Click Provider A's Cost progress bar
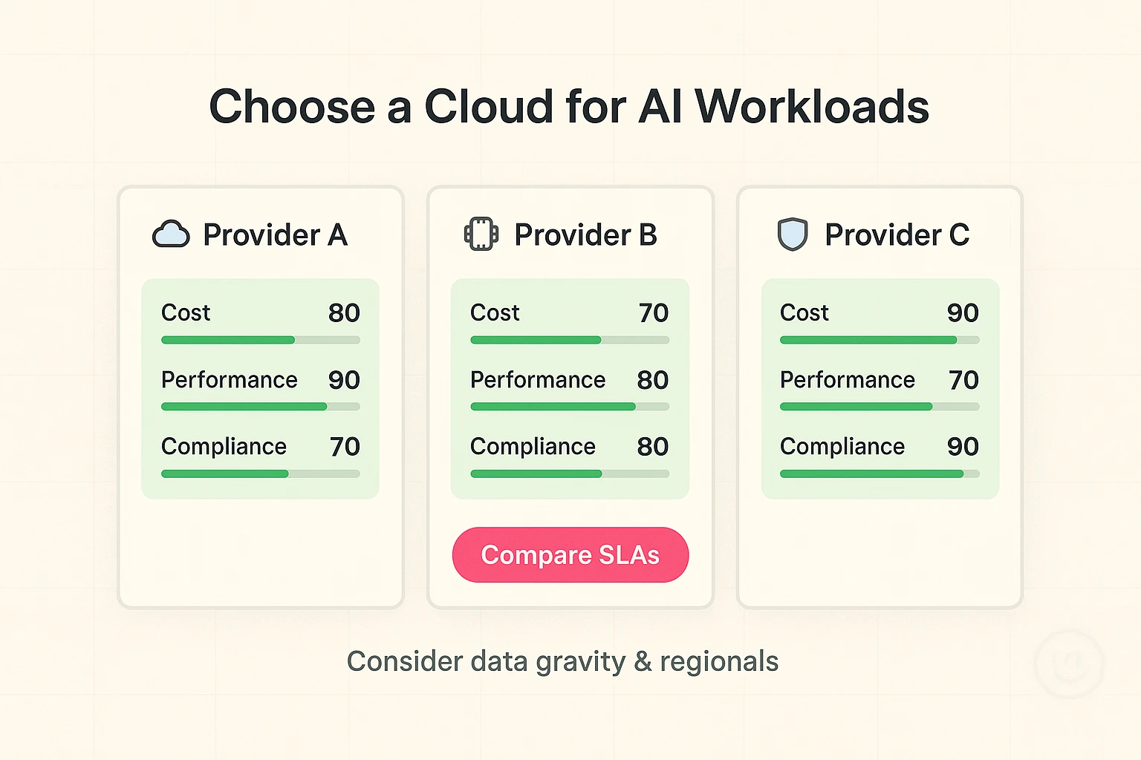 click(x=259, y=340)
